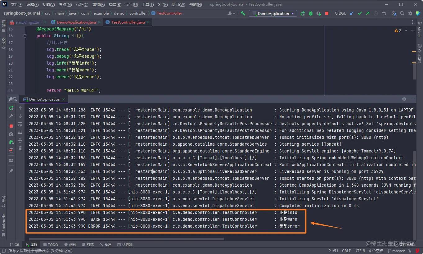Open the 构建(B) menu in menu bar
Viewport: 423px width, 254px height.
click(x=115, y=4)
